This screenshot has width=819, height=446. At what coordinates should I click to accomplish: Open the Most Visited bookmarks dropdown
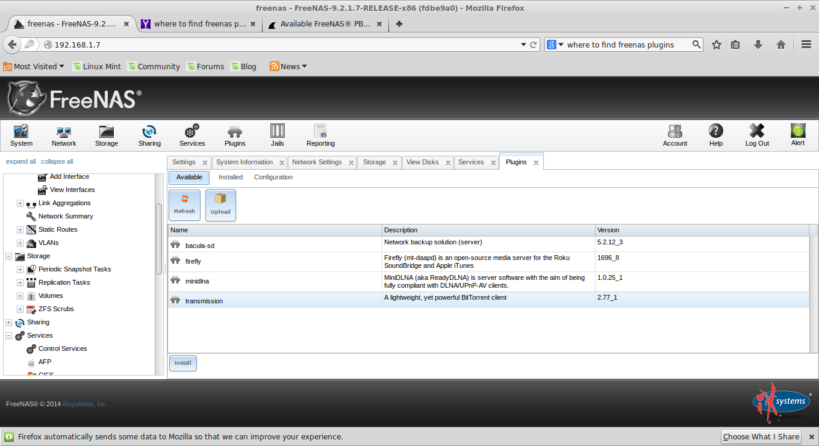pyautogui.click(x=34, y=66)
